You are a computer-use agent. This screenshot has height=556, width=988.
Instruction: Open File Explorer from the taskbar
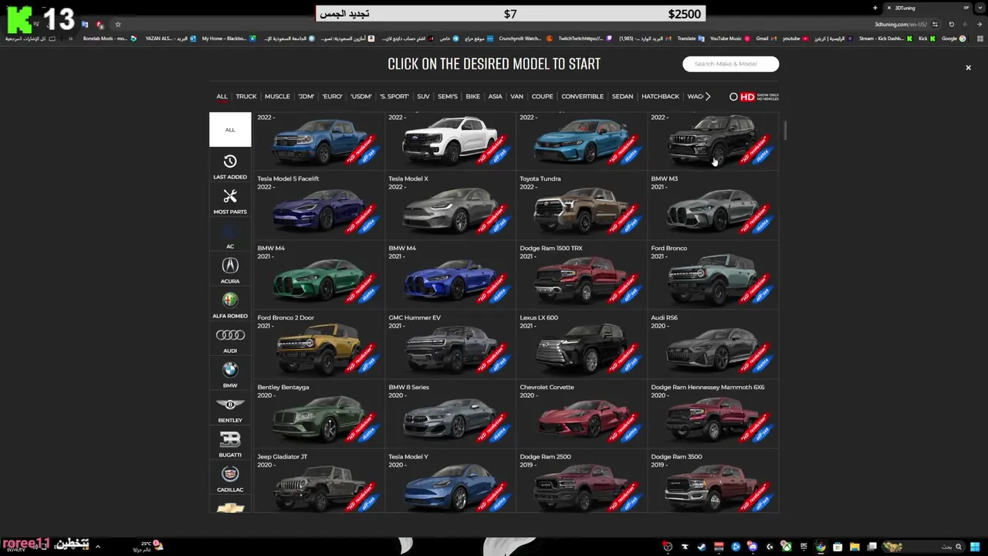pyautogui.click(x=854, y=547)
